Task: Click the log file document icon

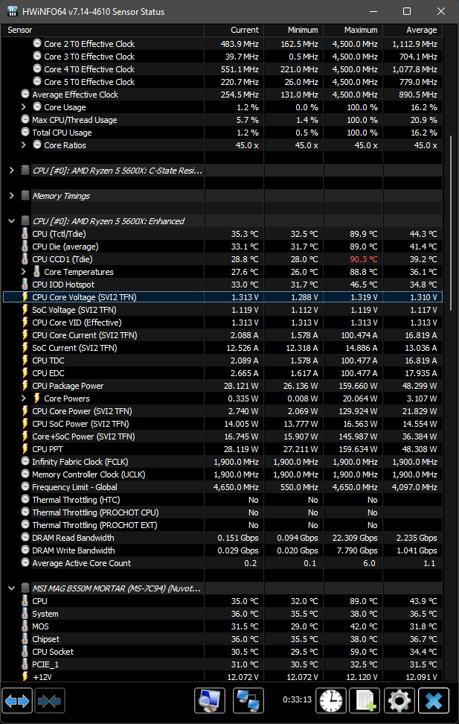Action: pyautogui.click(x=365, y=700)
